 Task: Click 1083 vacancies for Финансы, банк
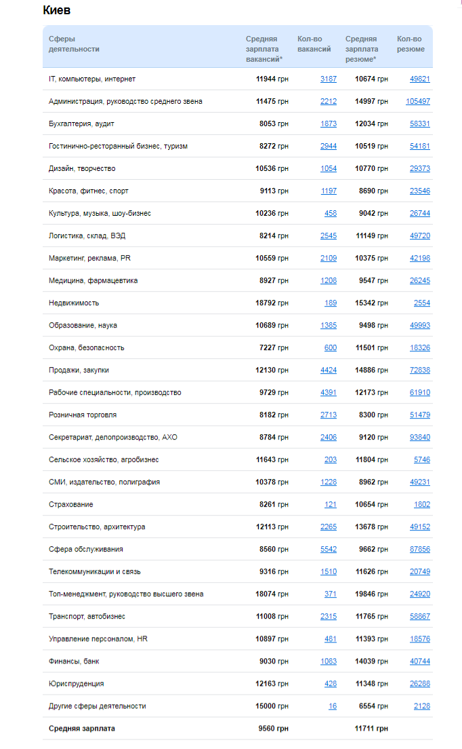(328, 661)
